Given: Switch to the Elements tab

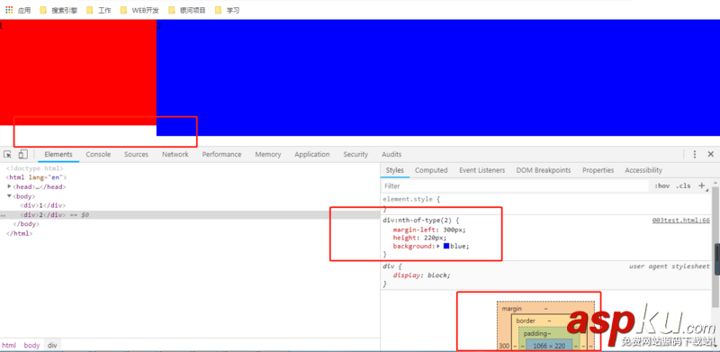Looking at the screenshot, I should coord(58,155).
